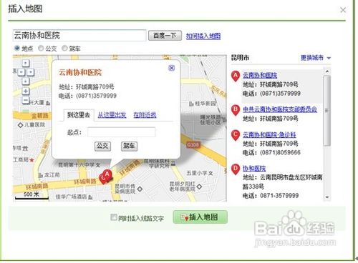Click the phone number (0871)8059666
The width and height of the screenshot is (358, 263).
280,152
